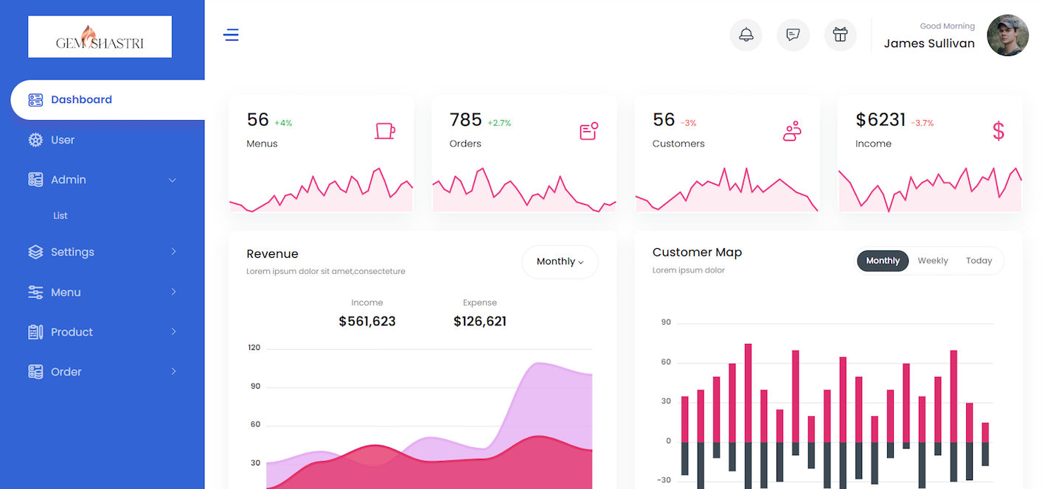
Task: Click the User sidebar link
Action: pos(63,139)
